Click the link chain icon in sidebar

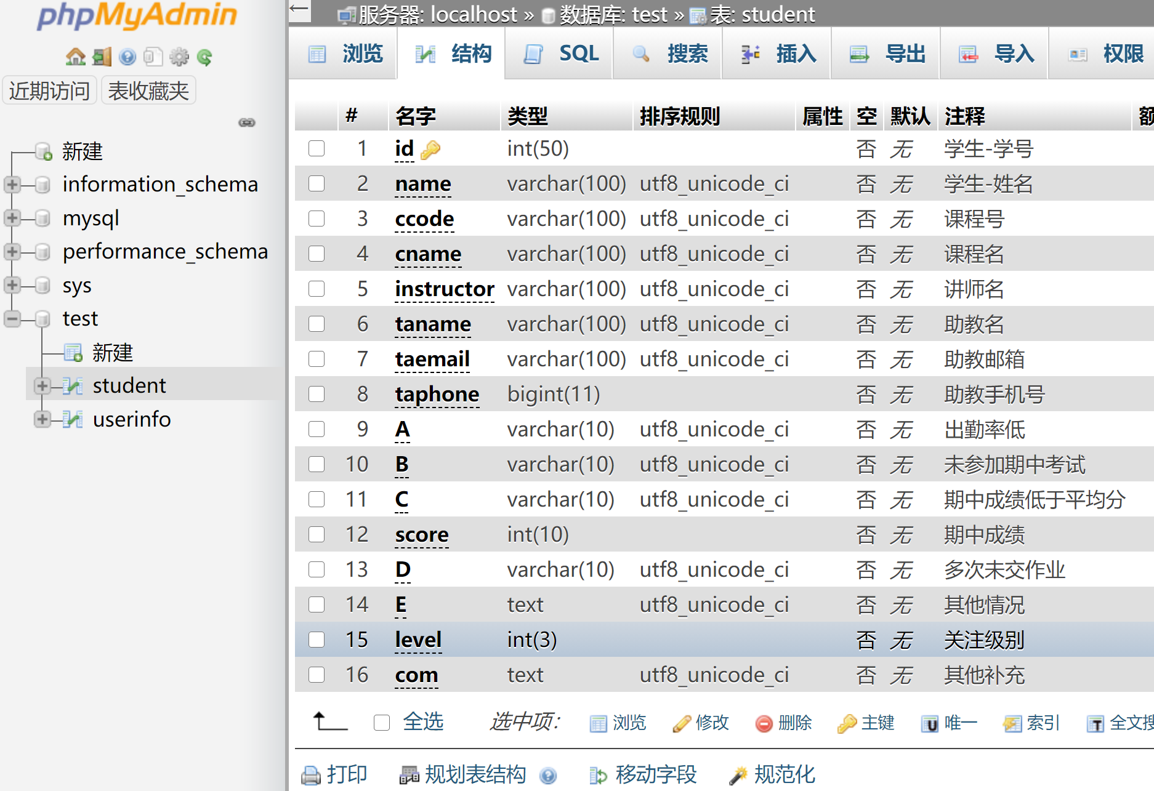tap(247, 122)
